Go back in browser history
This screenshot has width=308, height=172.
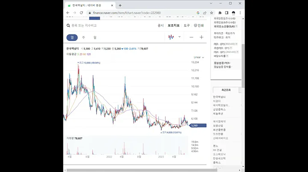(x=68, y=13)
